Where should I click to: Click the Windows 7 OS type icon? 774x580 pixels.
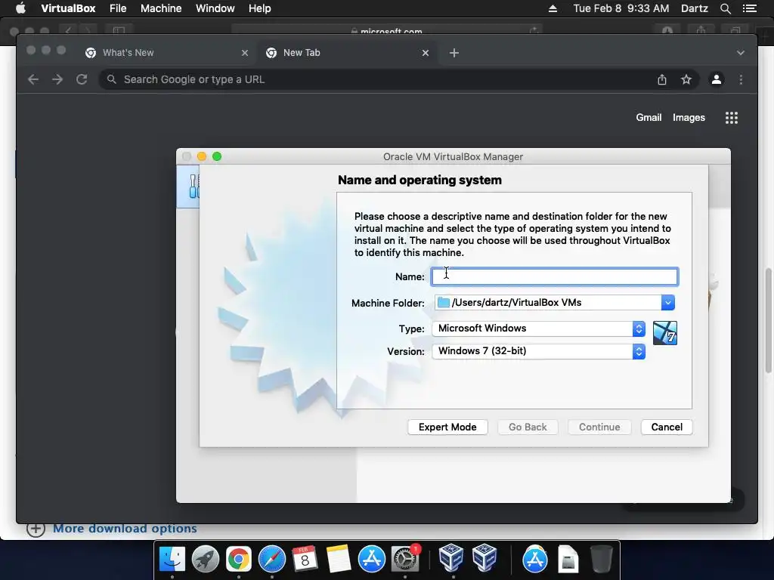coord(665,333)
